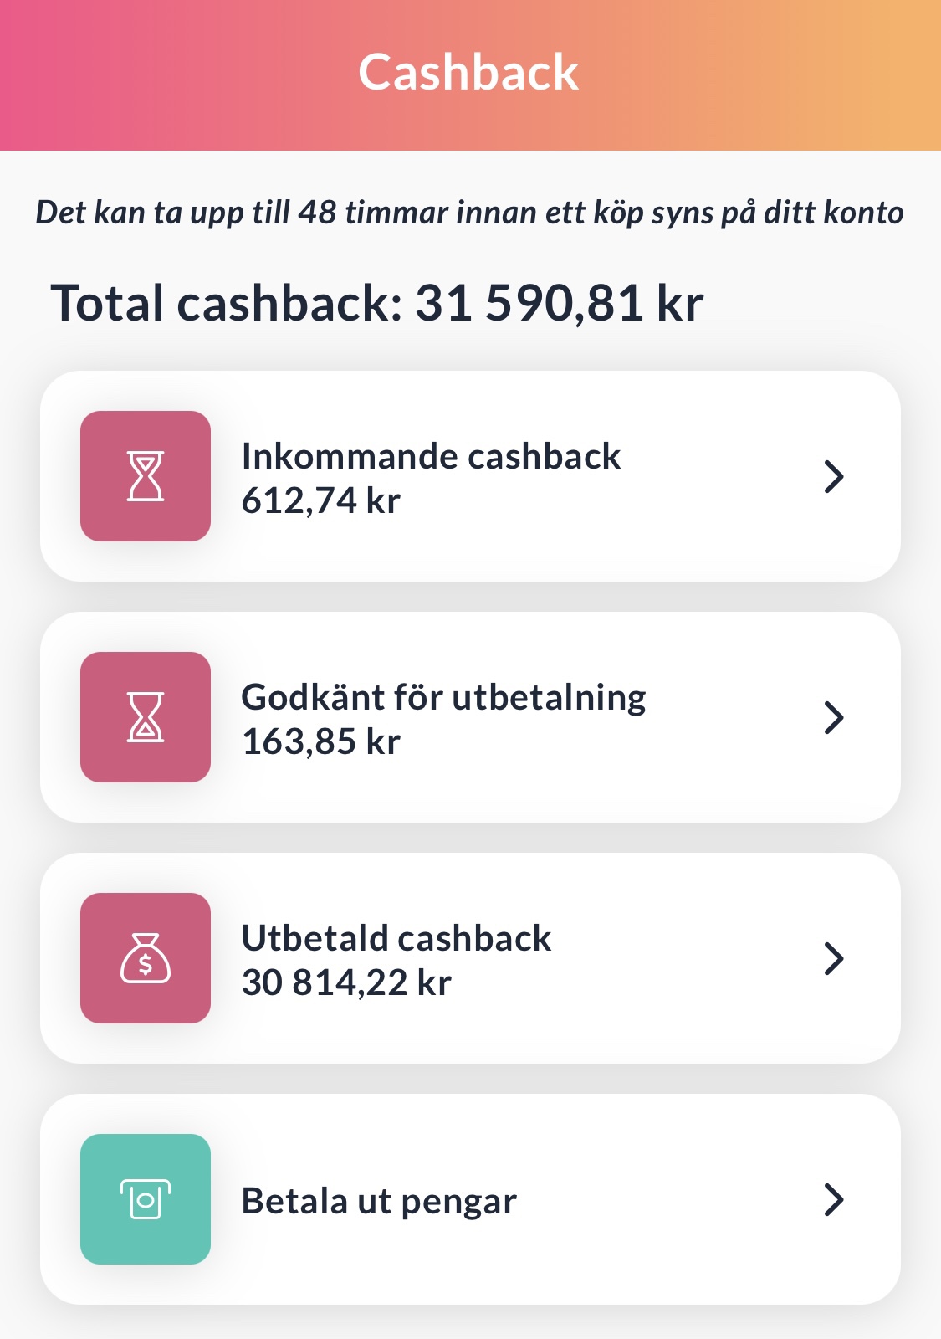This screenshot has height=1339, width=941.
Task: Tap the hourglass icon beside Inkommande cashback
Action: click(x=146, y=476)
